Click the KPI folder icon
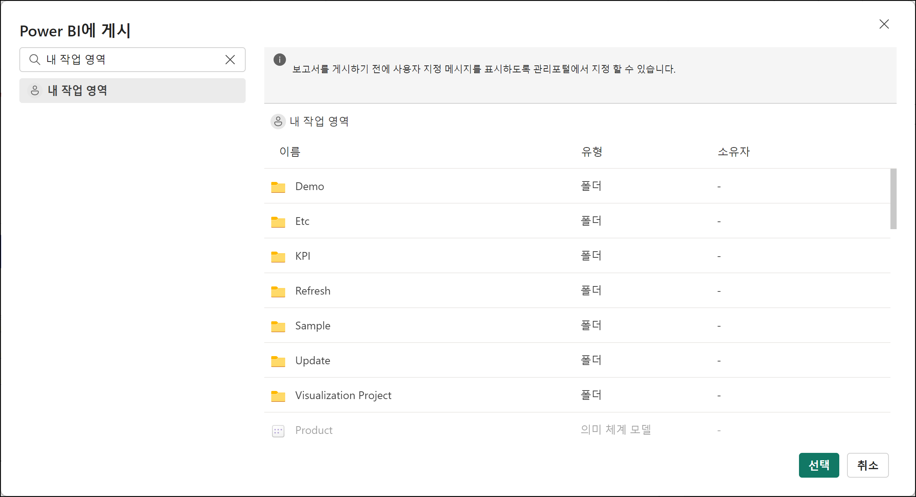The height and width of the screenshot is (497, 916). click(x=278, y=257)
